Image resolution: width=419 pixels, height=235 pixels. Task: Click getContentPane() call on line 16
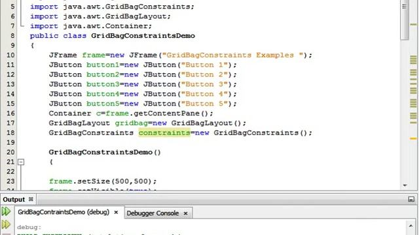coord(171,114)
